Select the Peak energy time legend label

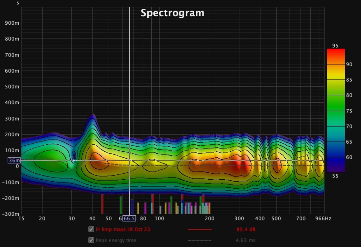(116, 240)
